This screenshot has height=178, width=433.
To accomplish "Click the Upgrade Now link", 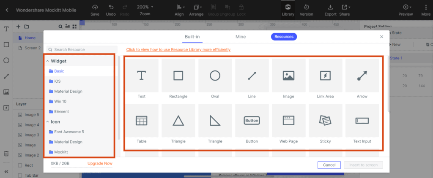I will pyautogui.click(x=100, y=163).
